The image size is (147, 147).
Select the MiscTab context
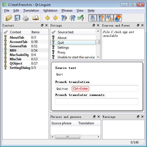point(25,59)
